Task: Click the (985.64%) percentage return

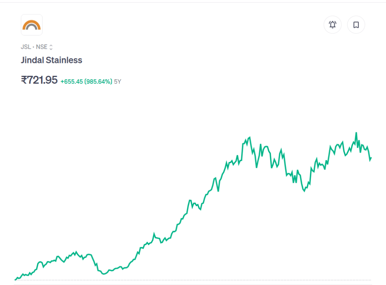Action: [x=98, y=81]
